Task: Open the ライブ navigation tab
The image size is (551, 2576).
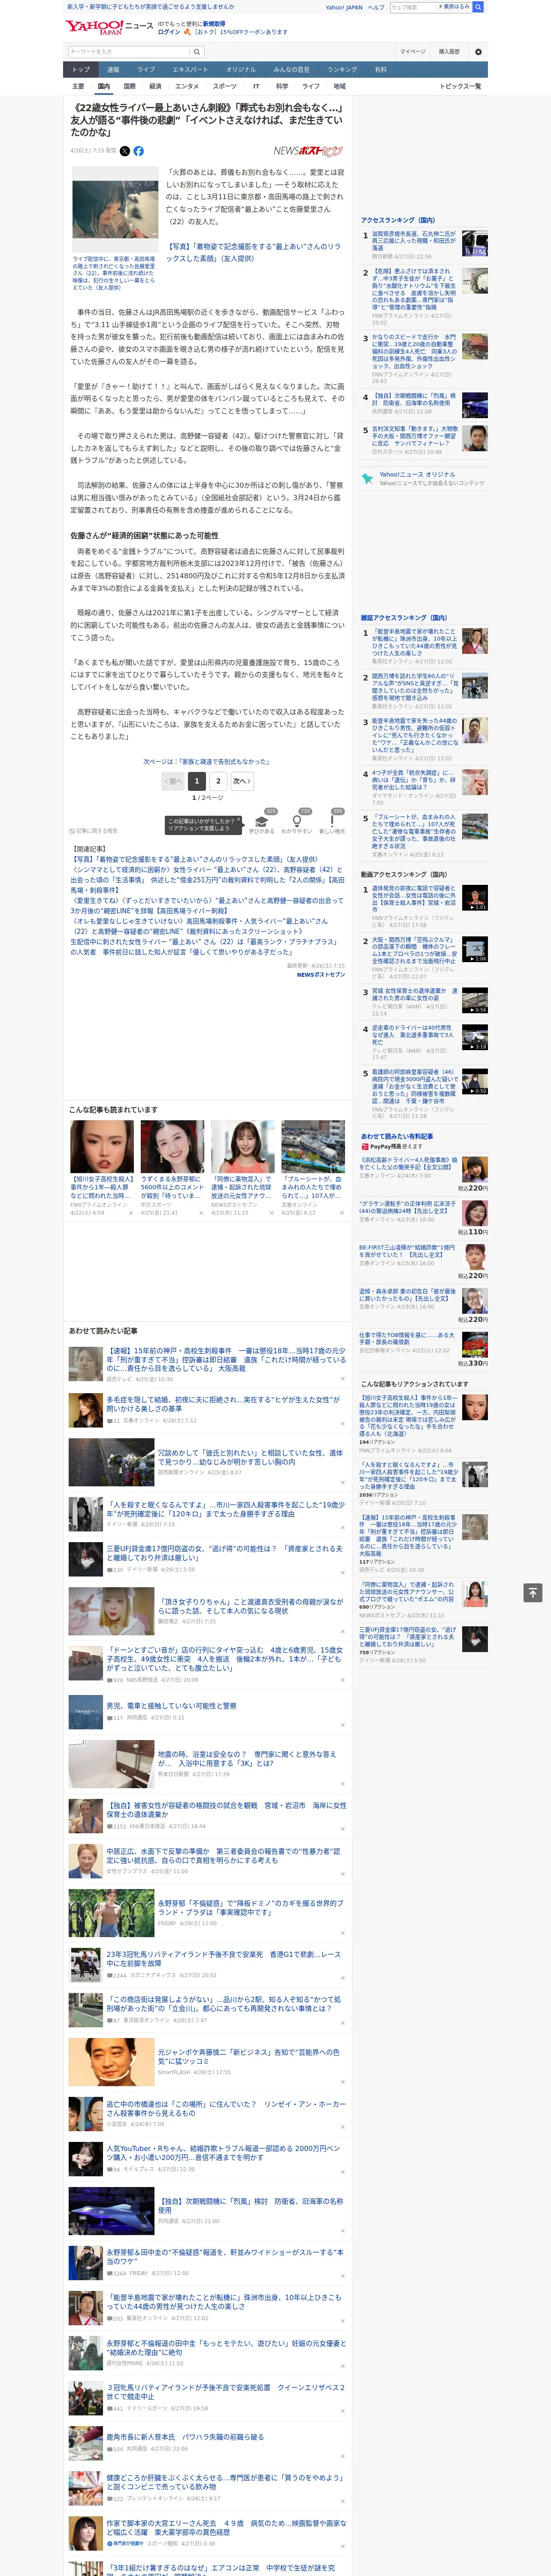Action: point(146,70)
